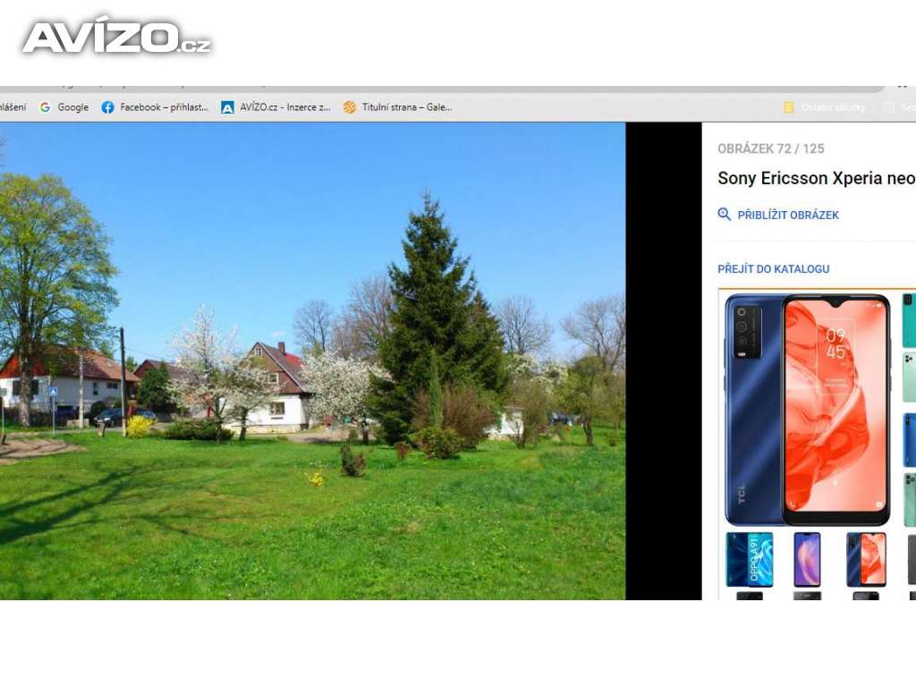Select the OPPO A91 phone thumbnail
This screenshot has height=687, width=916.
pos(750,560)
